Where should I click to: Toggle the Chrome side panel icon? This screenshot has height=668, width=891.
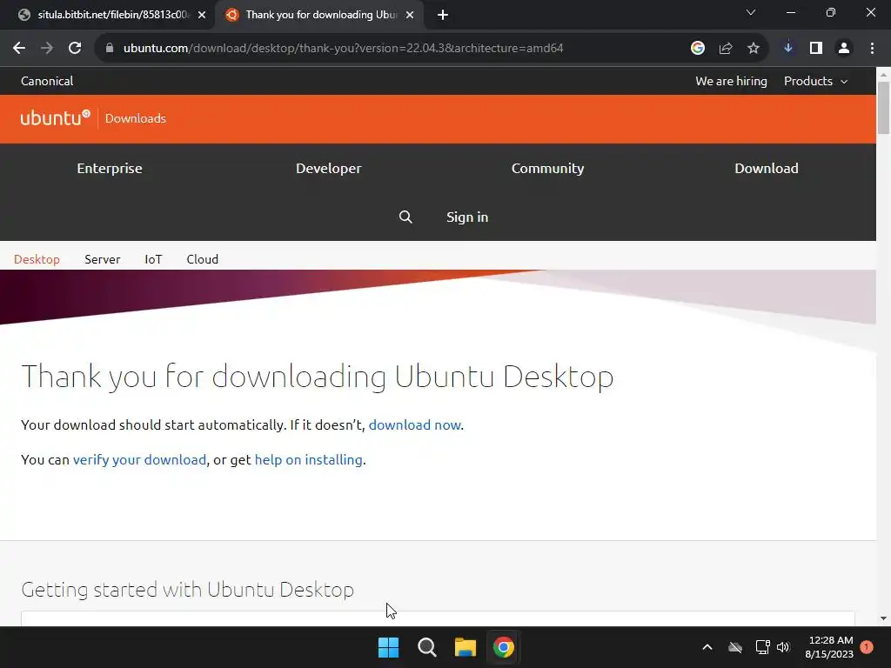[x=816, y=49]
